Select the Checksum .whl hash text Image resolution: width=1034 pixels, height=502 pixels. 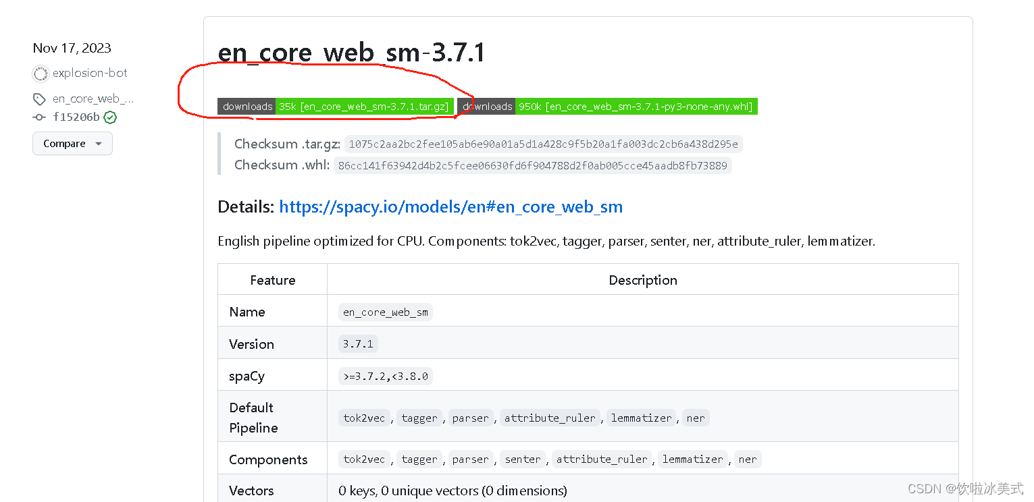[x=532, y=165]
